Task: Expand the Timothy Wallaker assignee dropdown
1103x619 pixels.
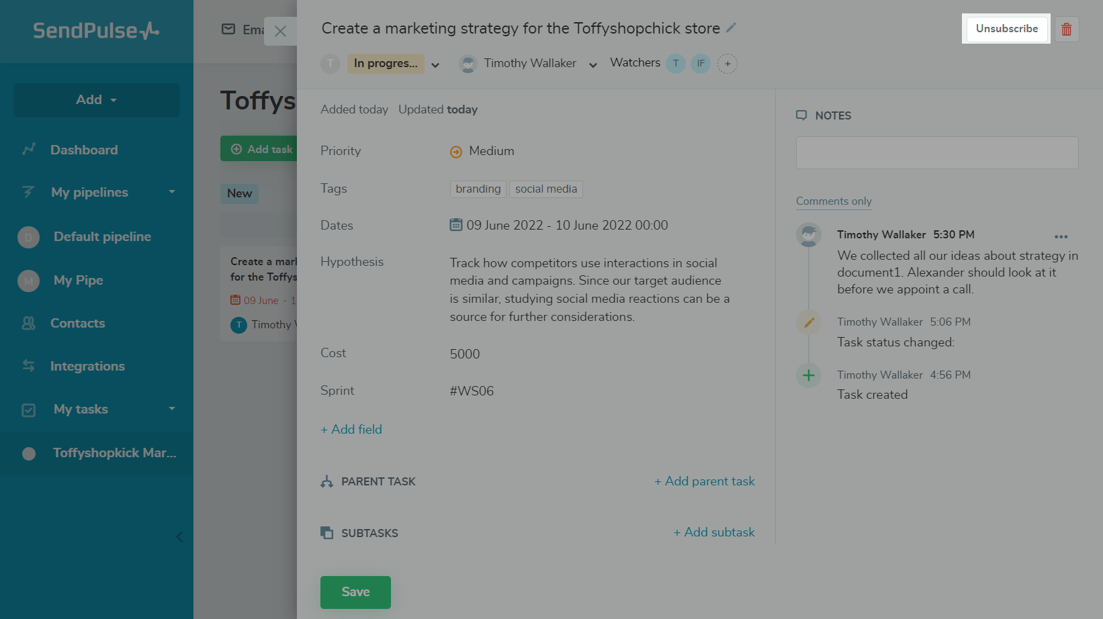Action: [x=593, y=64]
